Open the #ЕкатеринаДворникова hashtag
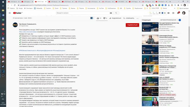The height and width of the screenshot is (107, 190). click(45, 51)
